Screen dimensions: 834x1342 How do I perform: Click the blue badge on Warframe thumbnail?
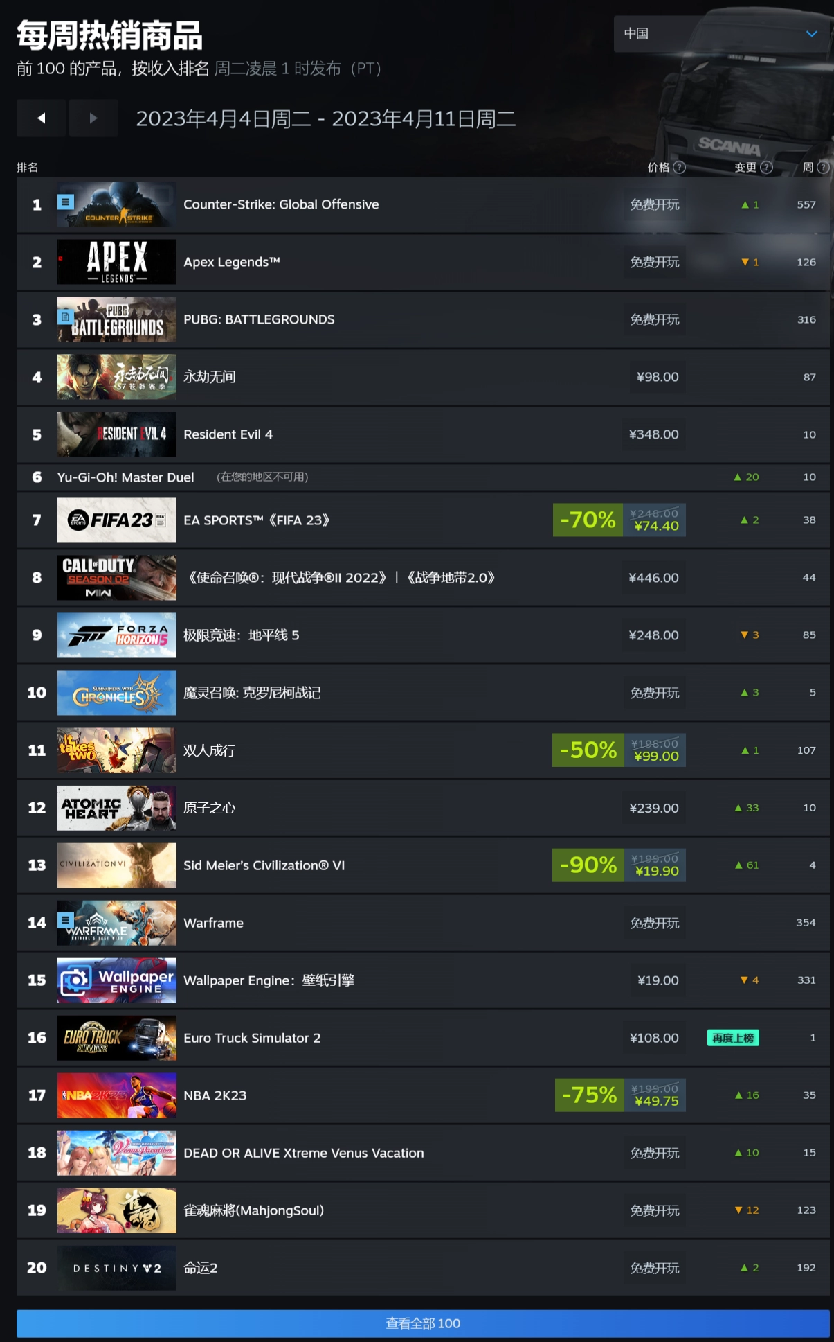[66, 920]
